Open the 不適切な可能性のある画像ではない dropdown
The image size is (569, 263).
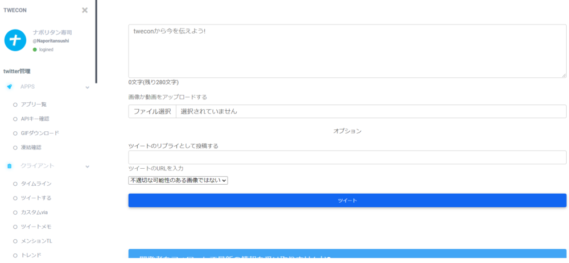(178, 180)
